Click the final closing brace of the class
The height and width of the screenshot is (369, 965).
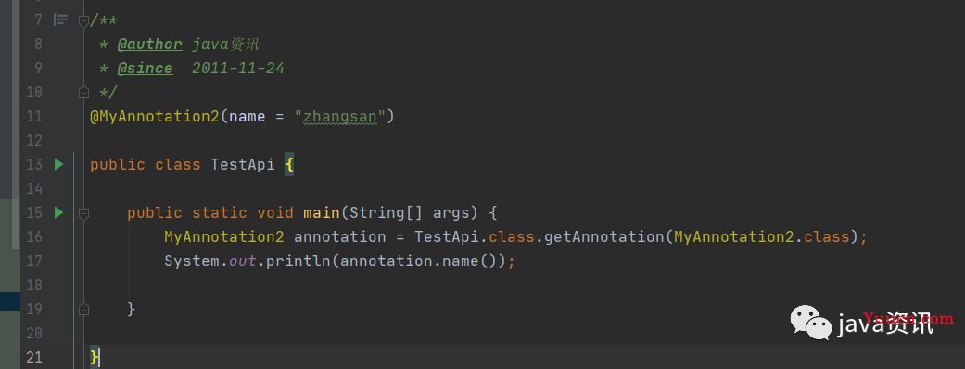[x=95, y=357]
